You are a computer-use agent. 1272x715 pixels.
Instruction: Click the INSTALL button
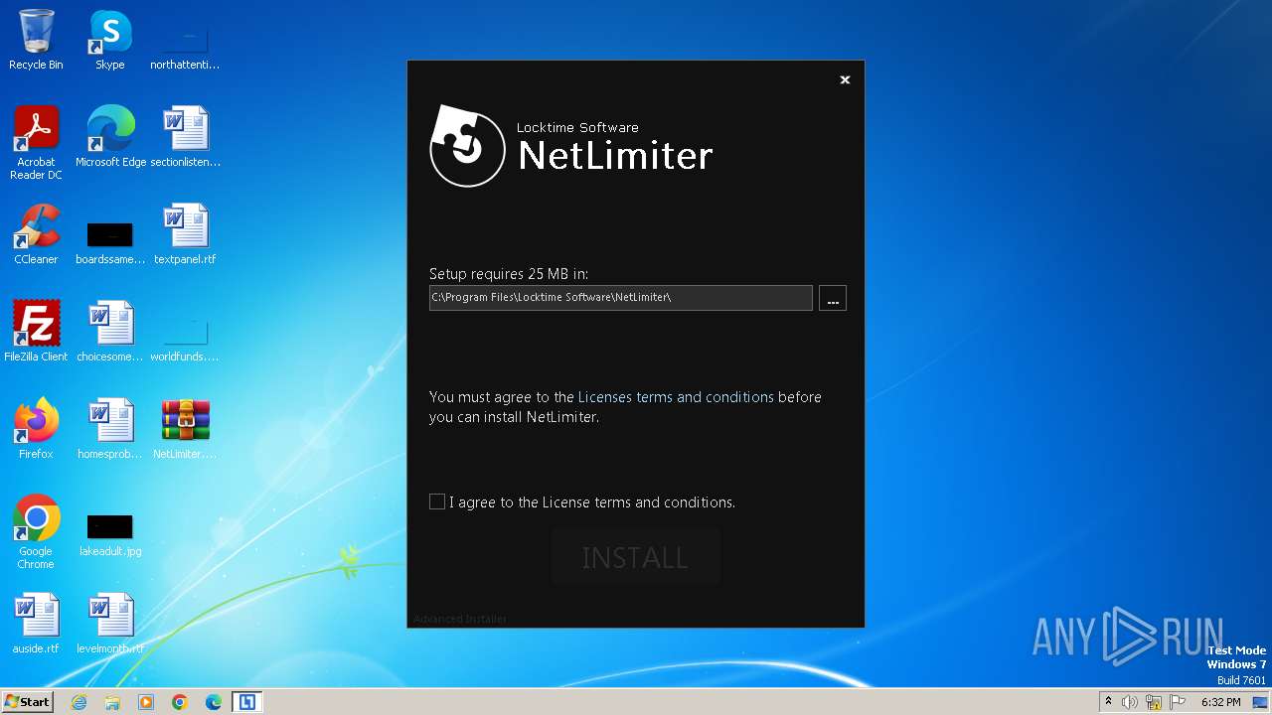click(x=635, y=557)
